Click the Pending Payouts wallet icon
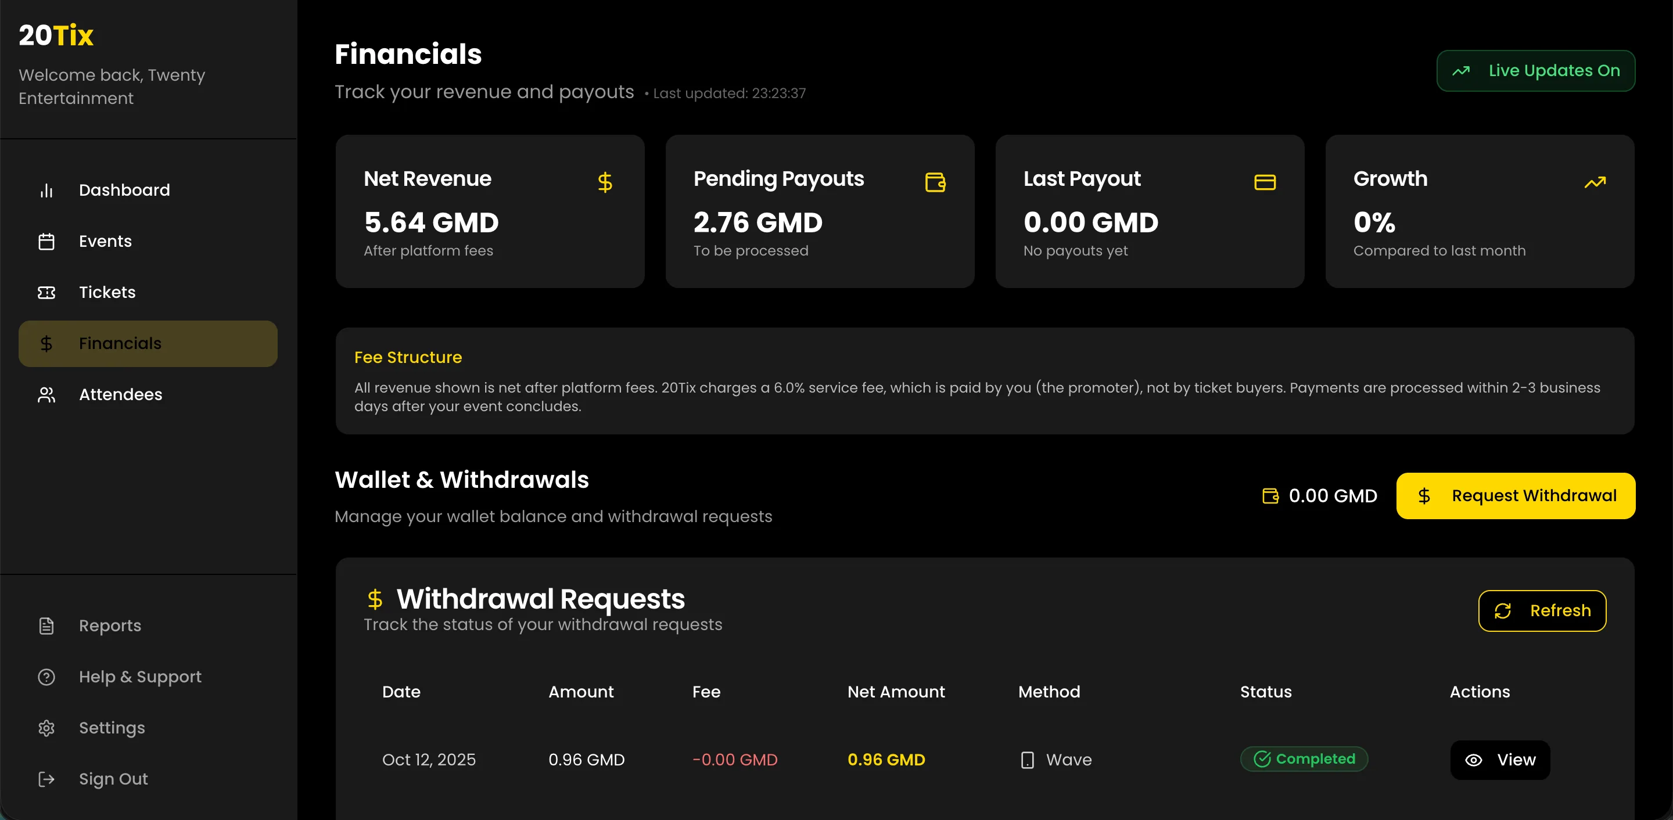1673x820 pixels. pyautogui.click(x=935, y=182)
